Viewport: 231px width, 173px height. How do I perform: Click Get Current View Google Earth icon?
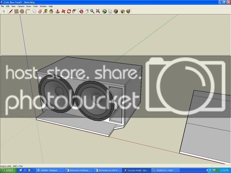tap(105, 11)
